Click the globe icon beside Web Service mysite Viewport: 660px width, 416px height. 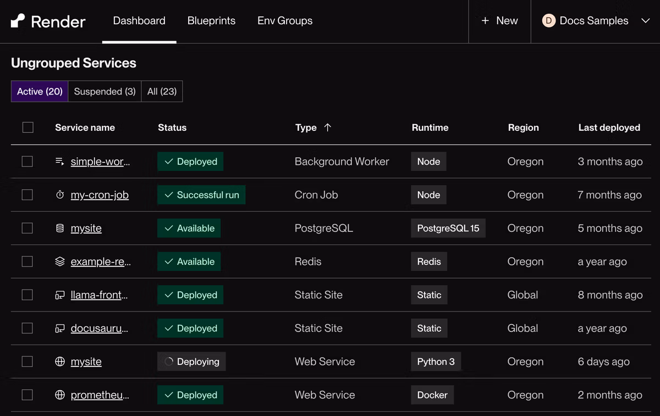click(x=60, y=362)
